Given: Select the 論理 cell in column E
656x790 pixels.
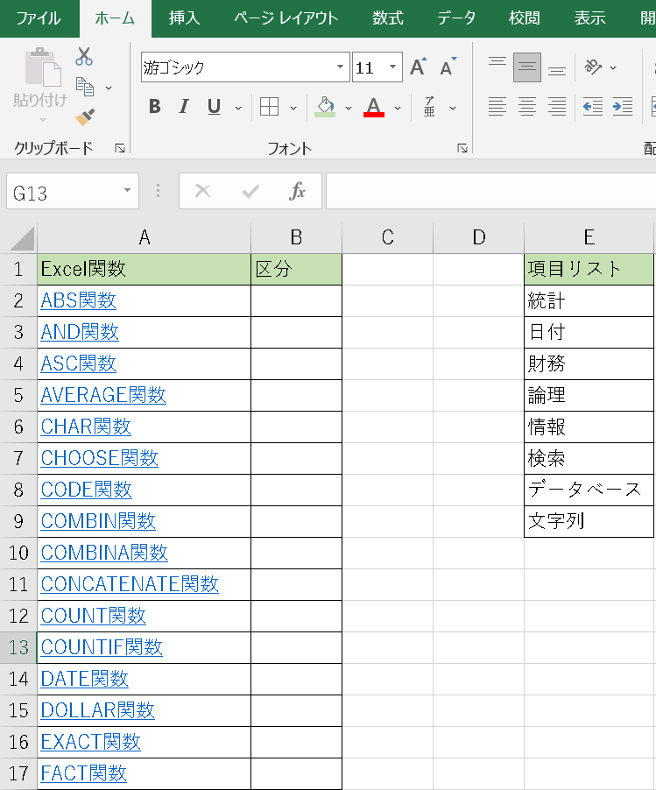Looking at the screenshot, I should click(589, 396).
